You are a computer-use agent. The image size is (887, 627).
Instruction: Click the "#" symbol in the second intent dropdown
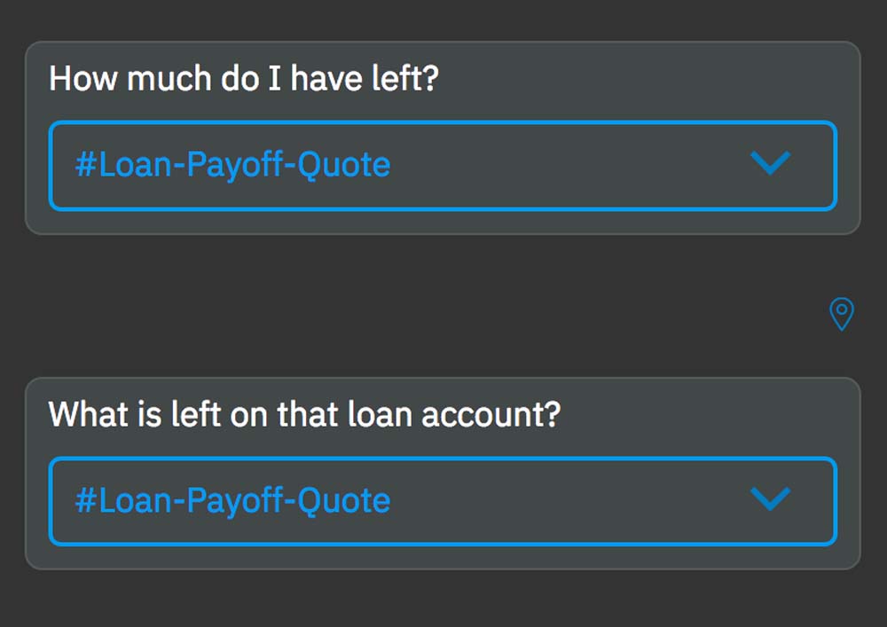85,501
